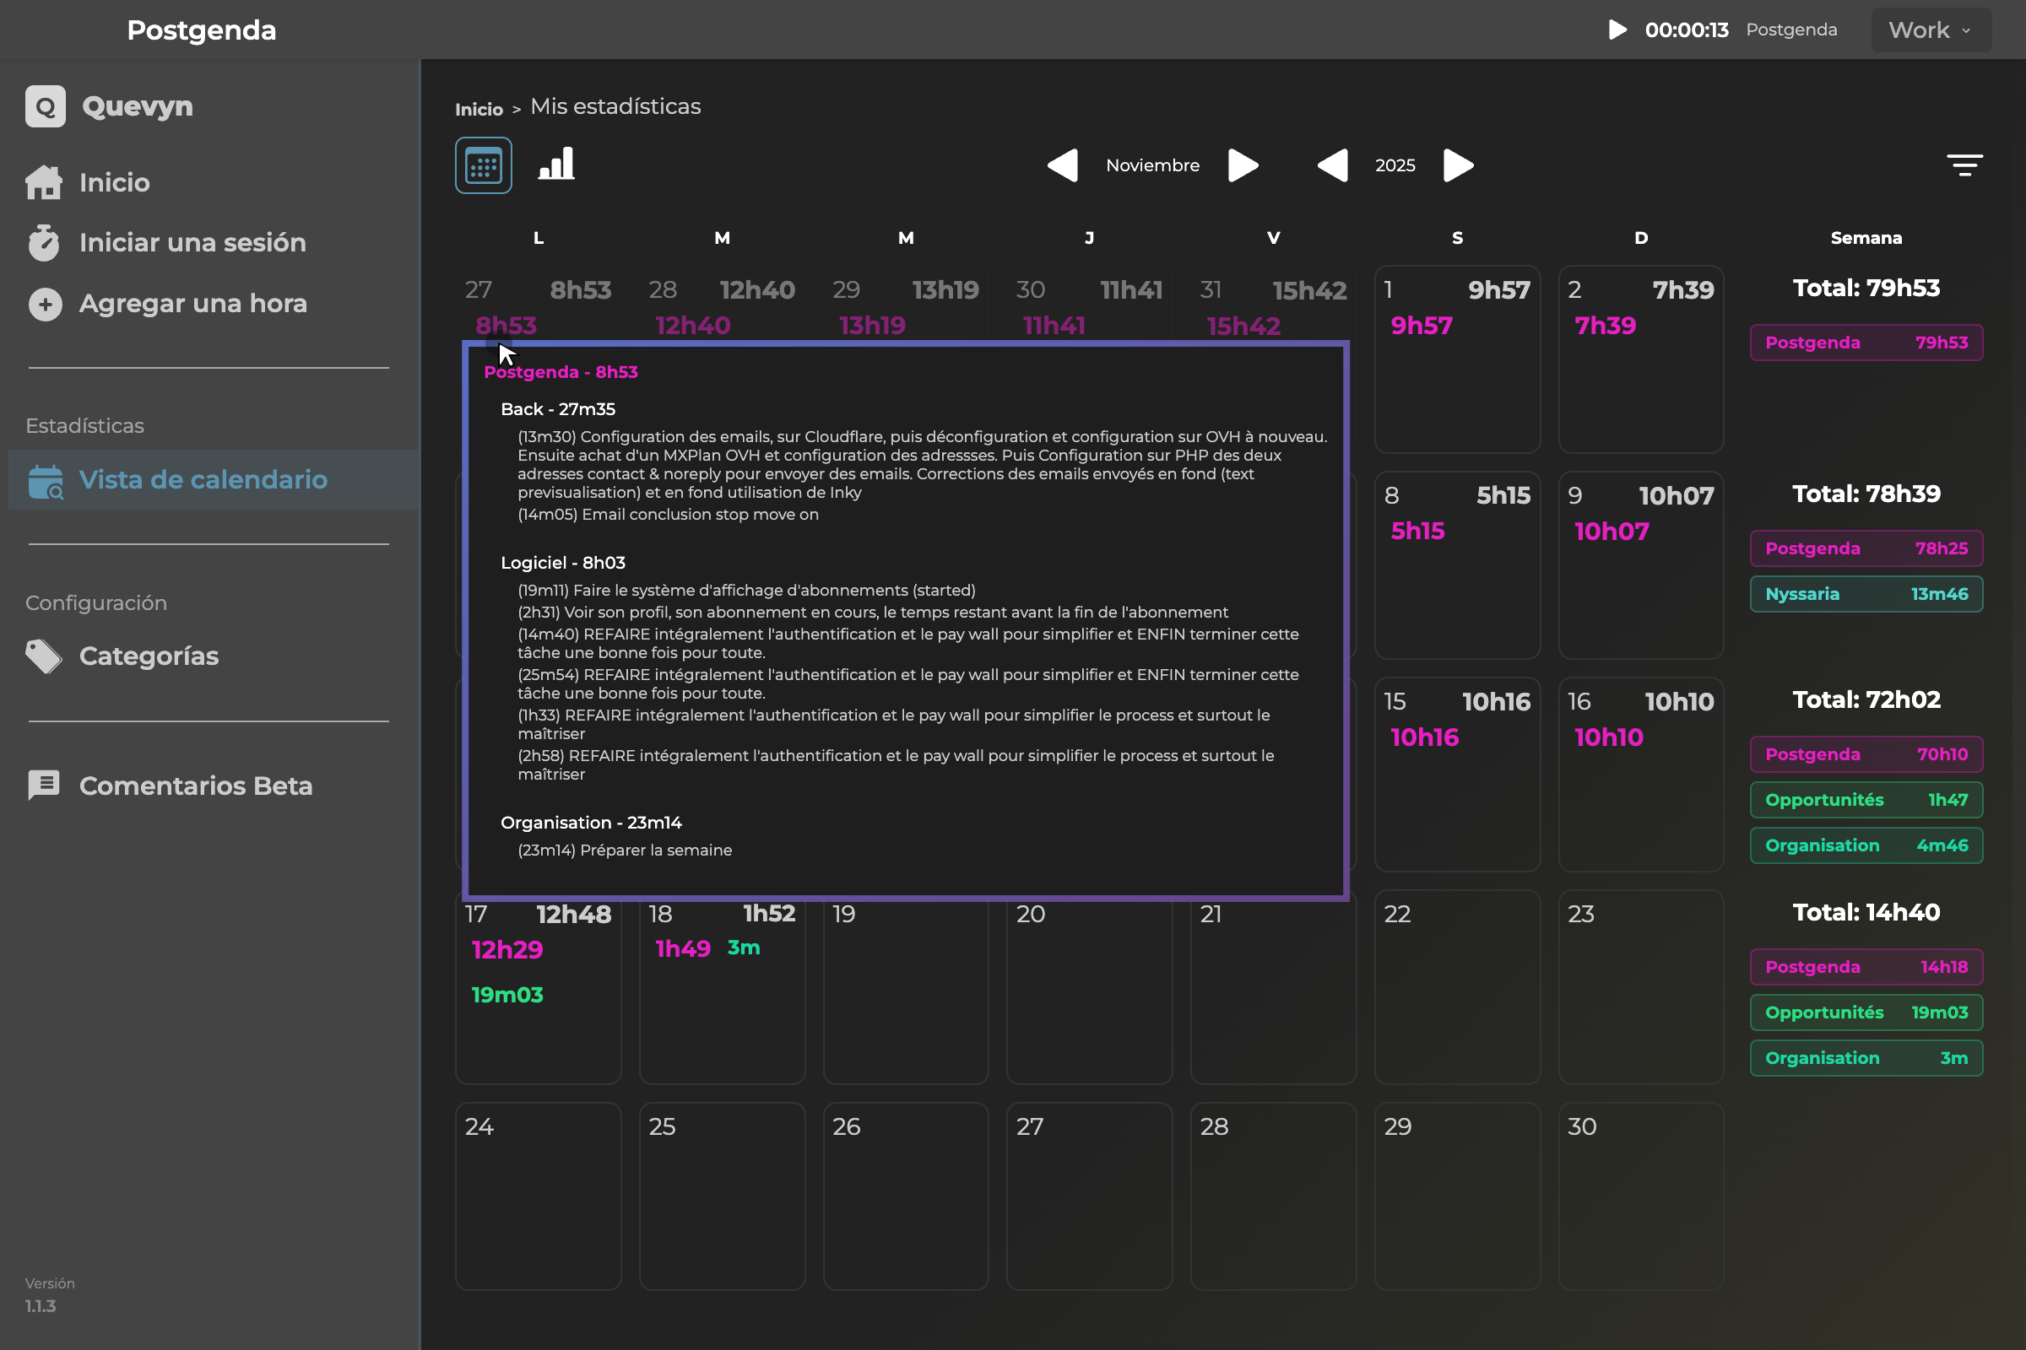Viewport: 2026px width, 1350px height.
Task: Start the timer with the play icon
Action: pyautogui.click(x=1617, y=30)
